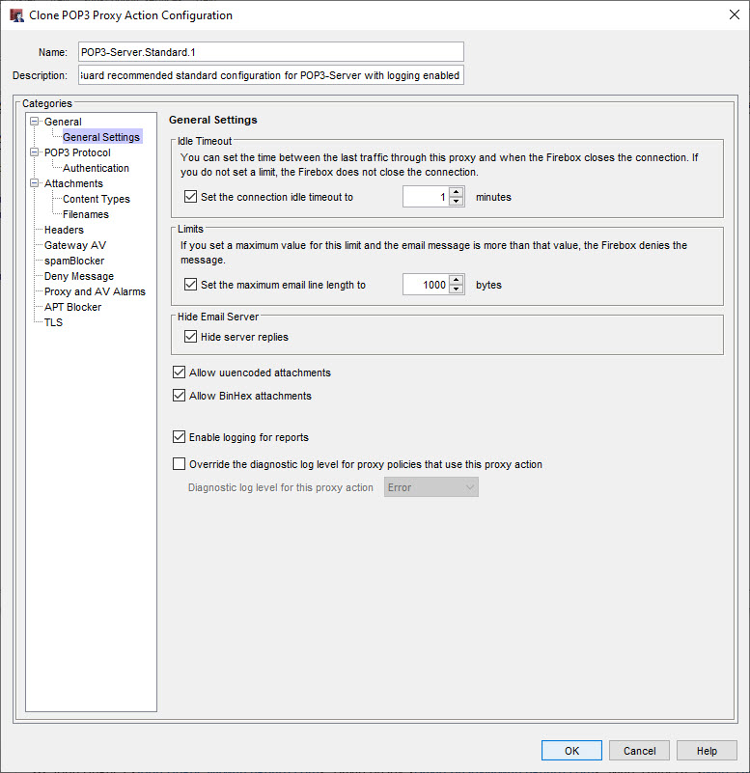Collapse the General tree node

[34, 122]
